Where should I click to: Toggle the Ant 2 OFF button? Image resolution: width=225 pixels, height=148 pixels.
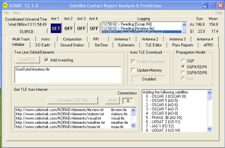(x=69, y=28)
